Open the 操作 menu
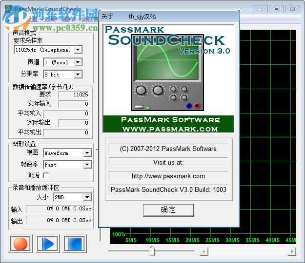 (x=68, y=19)
